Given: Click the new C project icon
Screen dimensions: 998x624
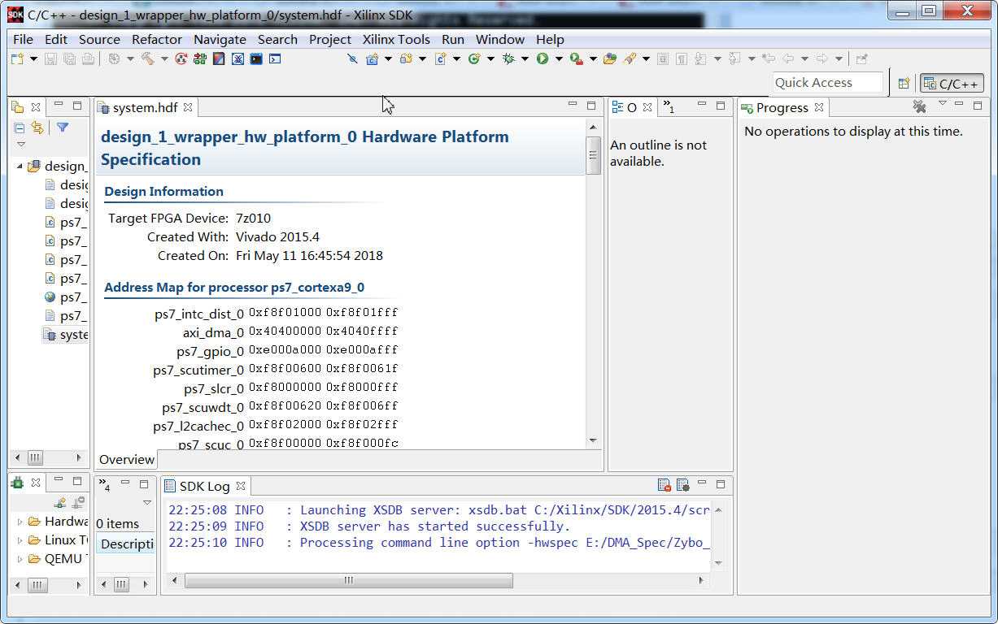Looking at the screenshot, I should pos(373,58).
